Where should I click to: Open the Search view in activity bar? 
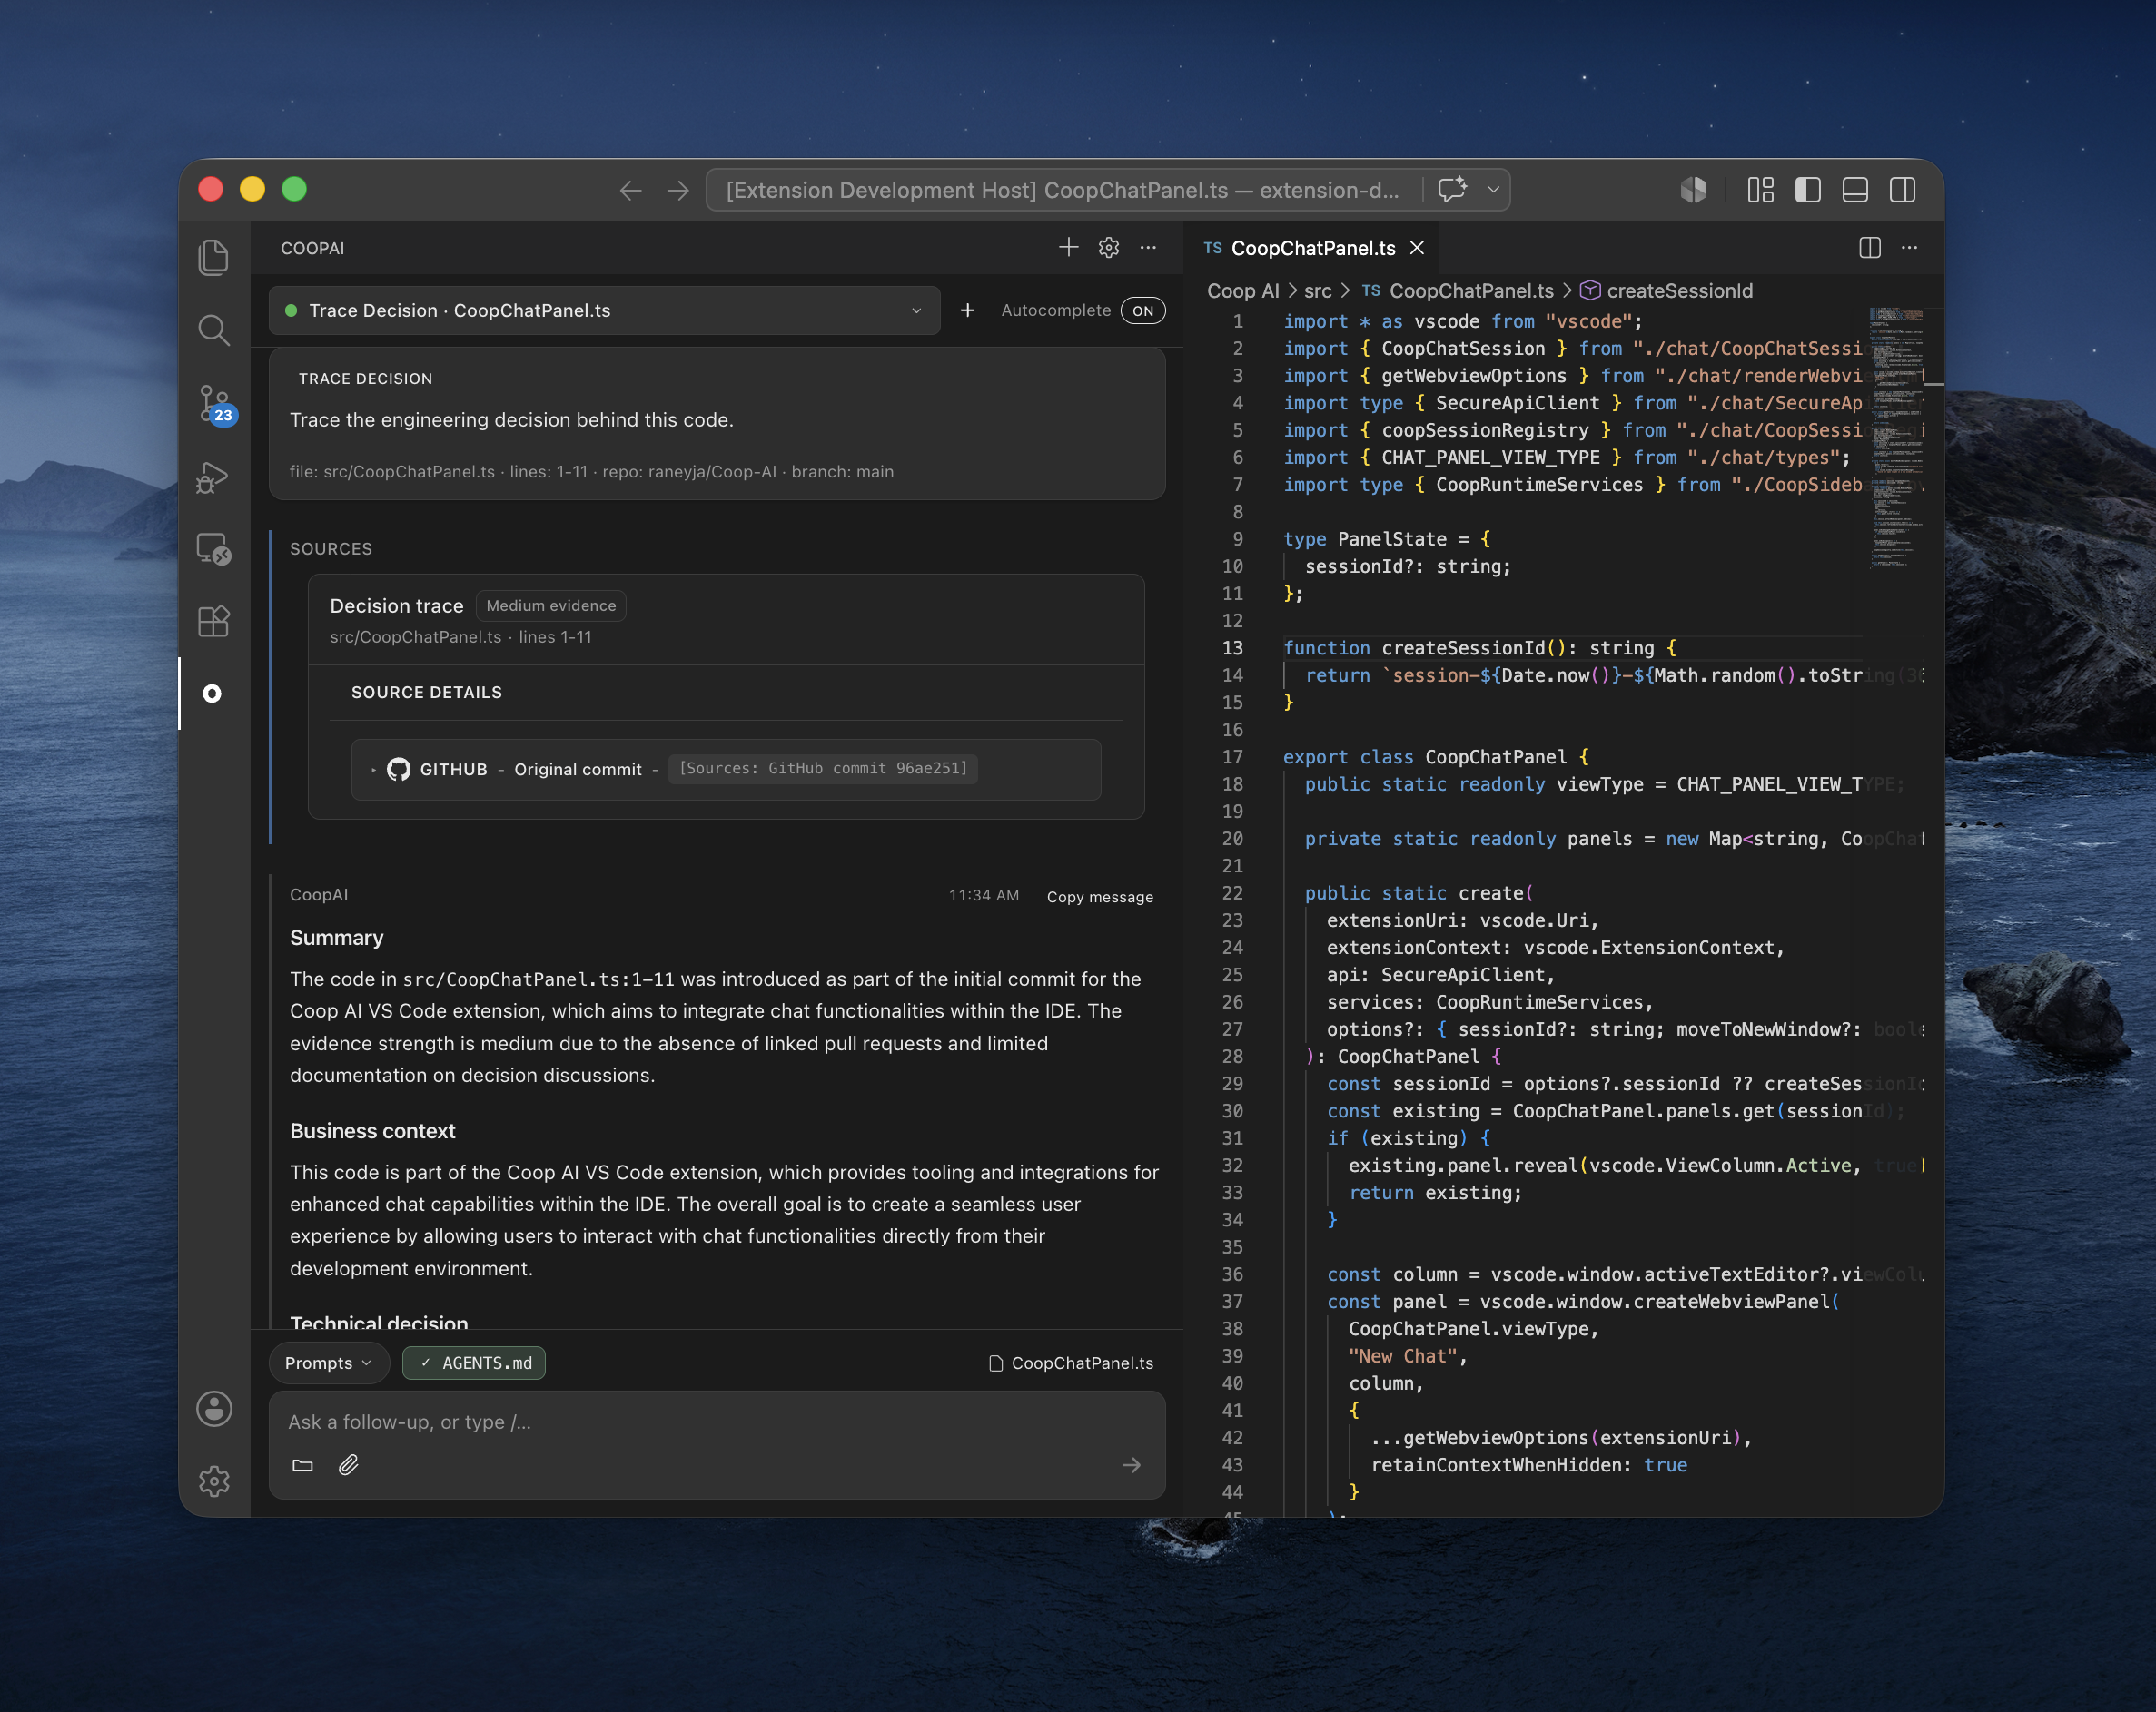[213, 330]
